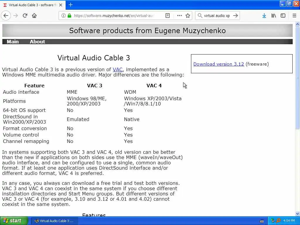
Task: Follow the VAC link in the intro
Action: pos(117,69)
